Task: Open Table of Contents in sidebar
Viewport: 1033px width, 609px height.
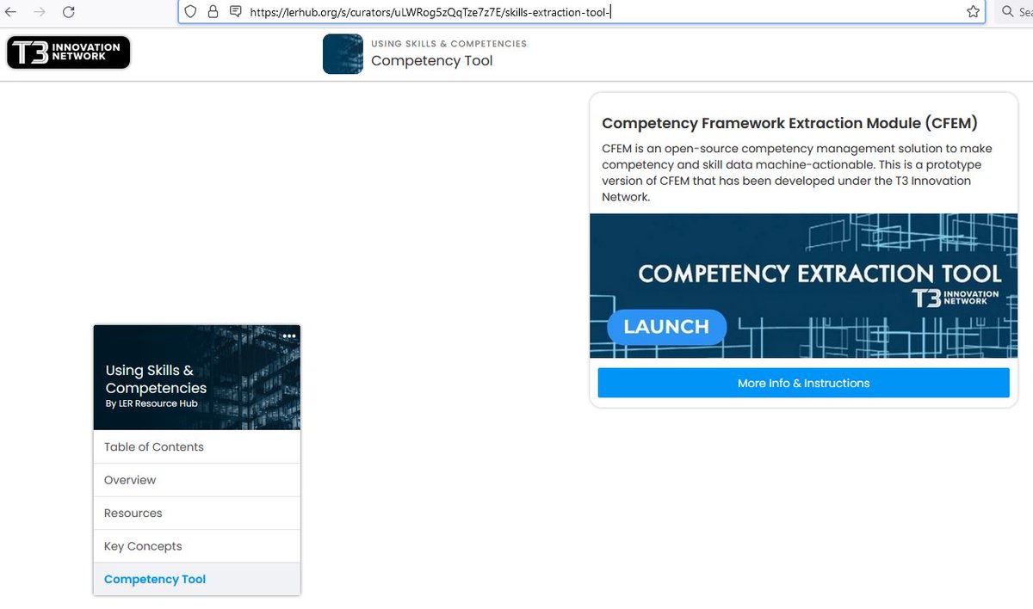Action: (197, 446)
